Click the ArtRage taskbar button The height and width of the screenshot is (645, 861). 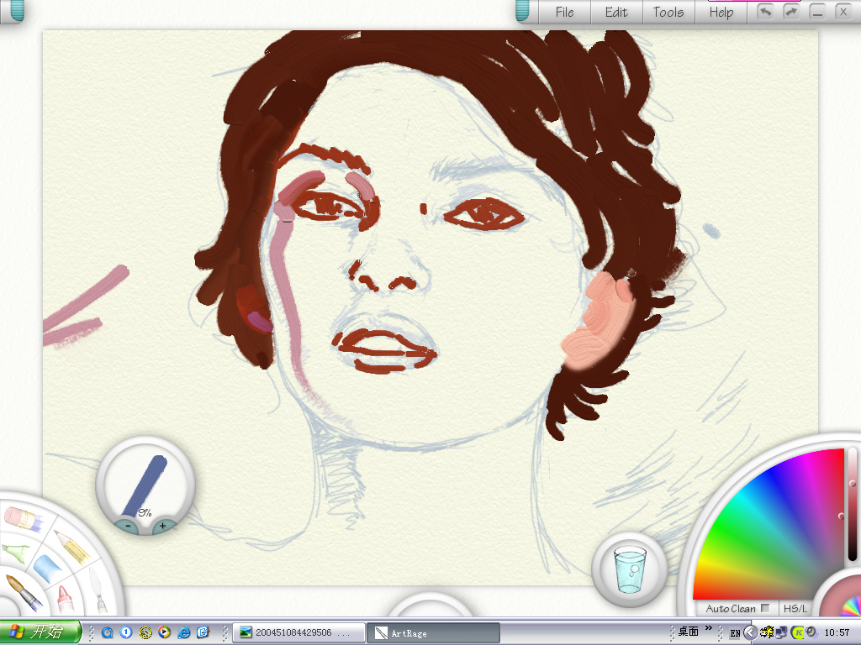(x=433, y=632)
